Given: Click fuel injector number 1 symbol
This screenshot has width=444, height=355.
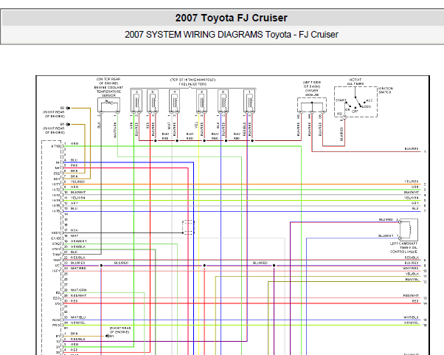Looking at the screenshot, I should [249, 101].
